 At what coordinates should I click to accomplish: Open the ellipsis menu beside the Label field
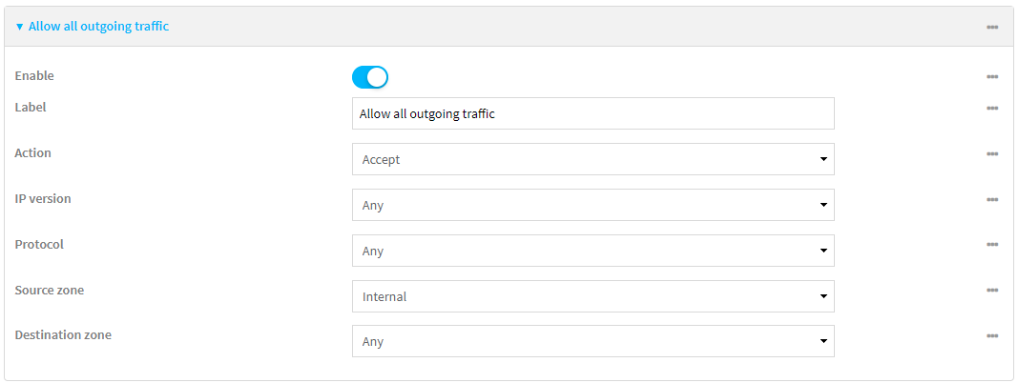pos(992,108)
